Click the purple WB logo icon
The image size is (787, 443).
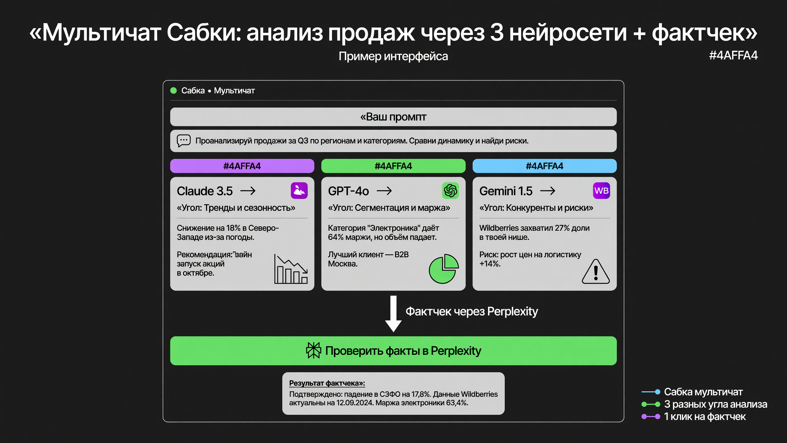(x=601, y=191)
